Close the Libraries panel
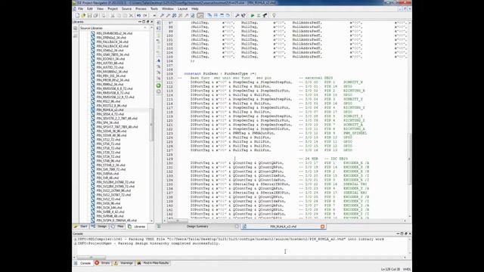484x272 pixels. point(151,22)
